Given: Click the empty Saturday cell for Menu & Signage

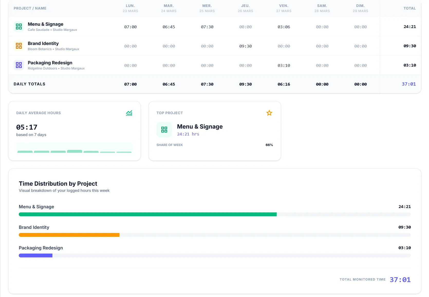Looking at the screenshot, I should click(x=322, y=27).
